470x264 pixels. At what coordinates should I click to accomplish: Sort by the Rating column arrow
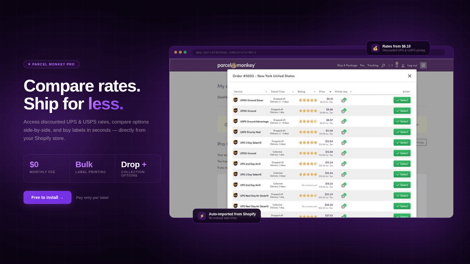[315, 92]
